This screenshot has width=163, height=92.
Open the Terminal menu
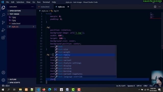click(x=46, y=2)
